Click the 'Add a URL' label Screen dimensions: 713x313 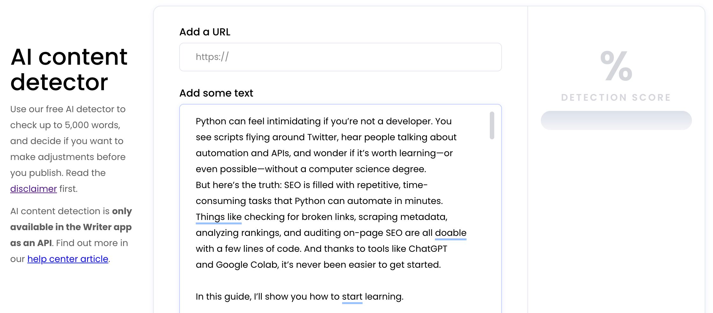[205, 32]
